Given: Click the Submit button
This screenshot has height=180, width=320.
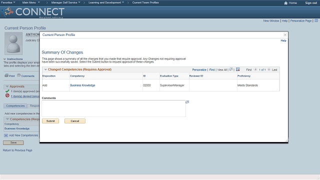Looking at the screenshot, I should click(50, 121).
